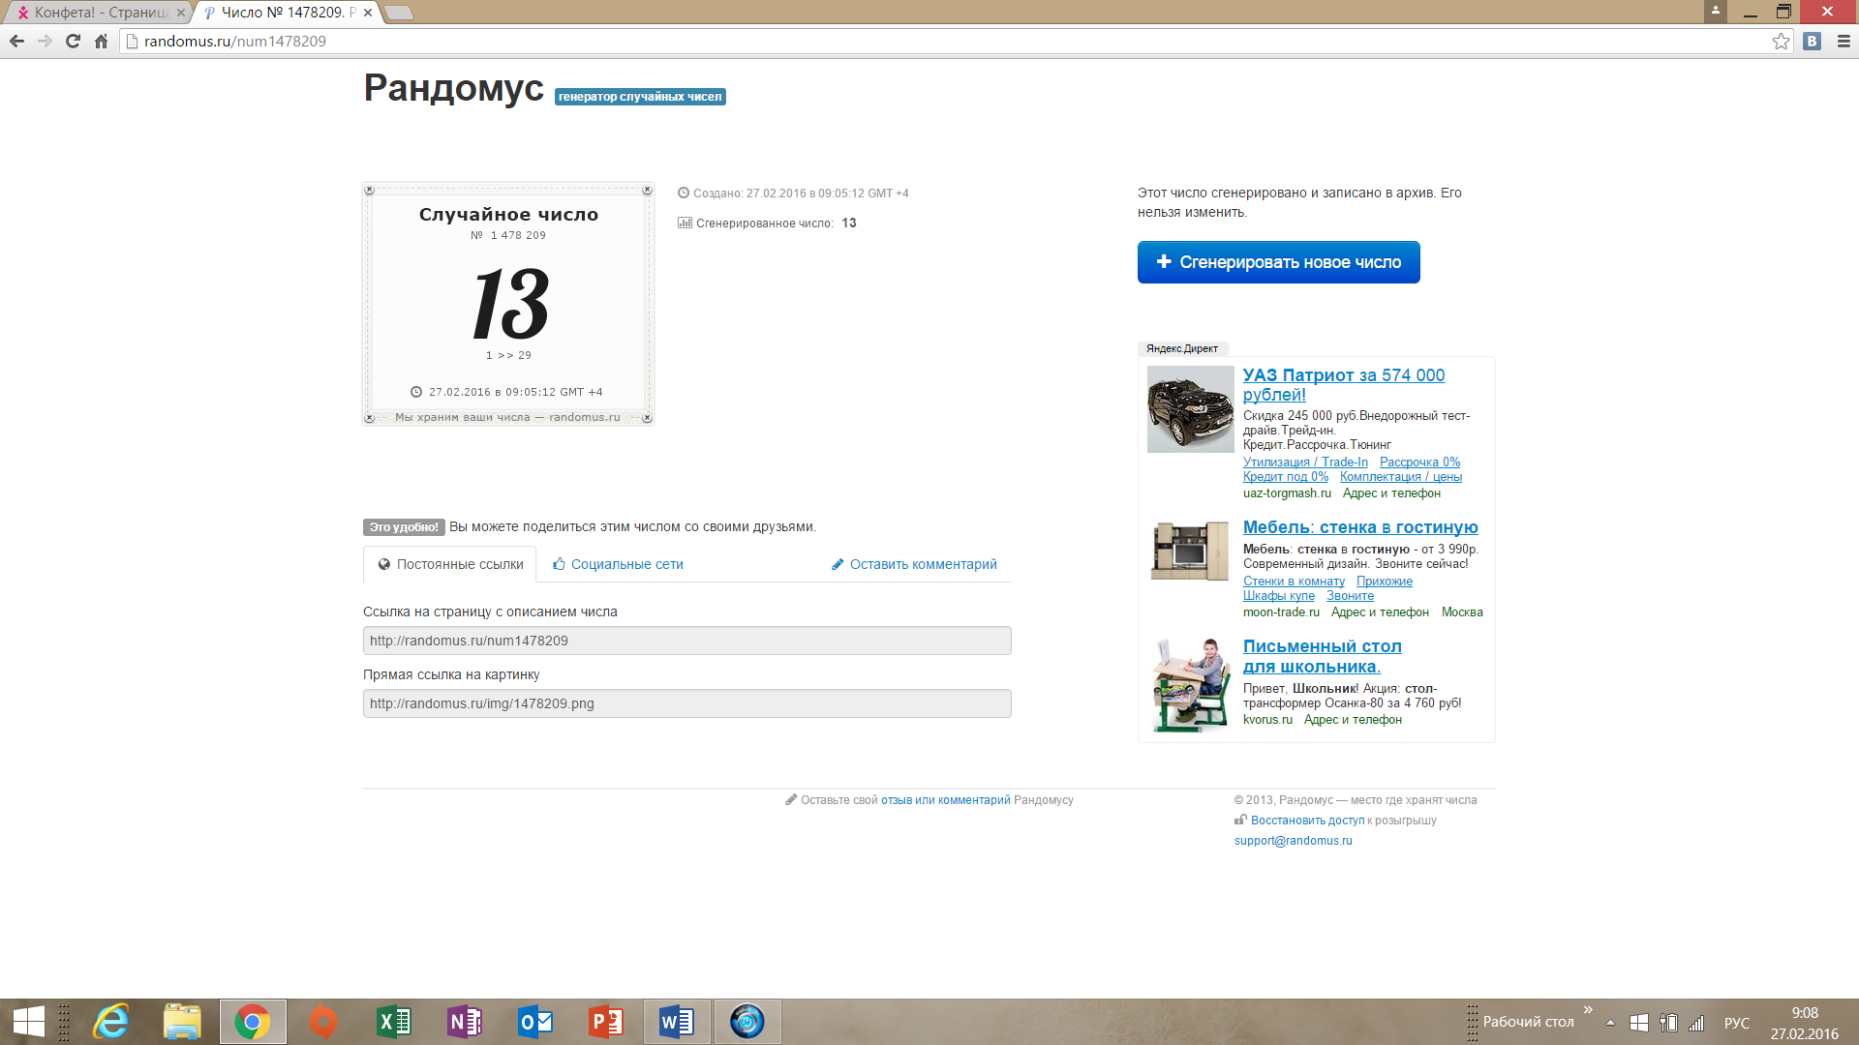Expand the Рабочий стол toolbar chevron

point(1588,1010)
